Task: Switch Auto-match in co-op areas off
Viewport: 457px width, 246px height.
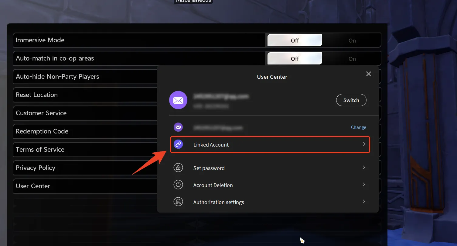Action: tap(295, 59)
